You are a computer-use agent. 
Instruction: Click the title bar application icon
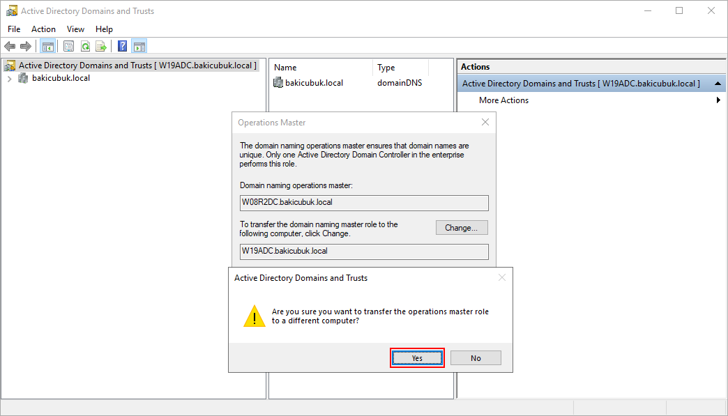coord(12,10)
